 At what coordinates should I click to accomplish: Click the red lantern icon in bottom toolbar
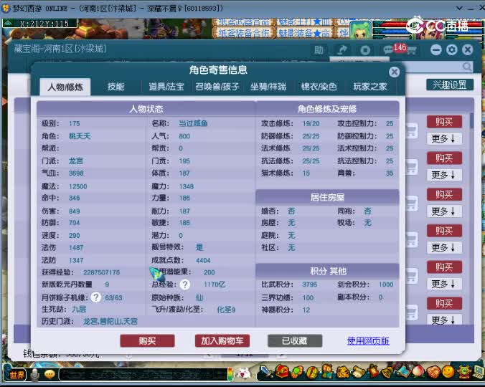point(373,372)
